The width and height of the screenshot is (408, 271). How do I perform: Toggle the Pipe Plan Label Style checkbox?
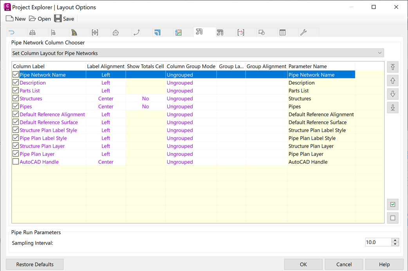tap(16, 138)
